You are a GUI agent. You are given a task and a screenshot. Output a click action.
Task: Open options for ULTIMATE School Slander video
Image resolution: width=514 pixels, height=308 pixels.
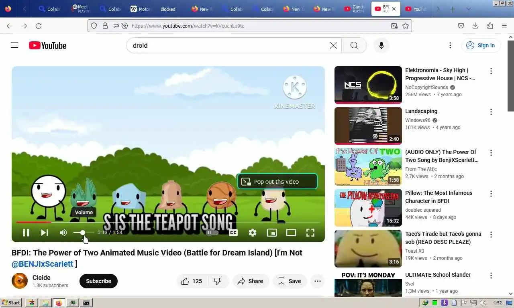491,276
